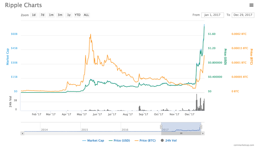Grab the navigator right range handle
The width and height of the screenshot is (260, 147).
pos(201,127)
